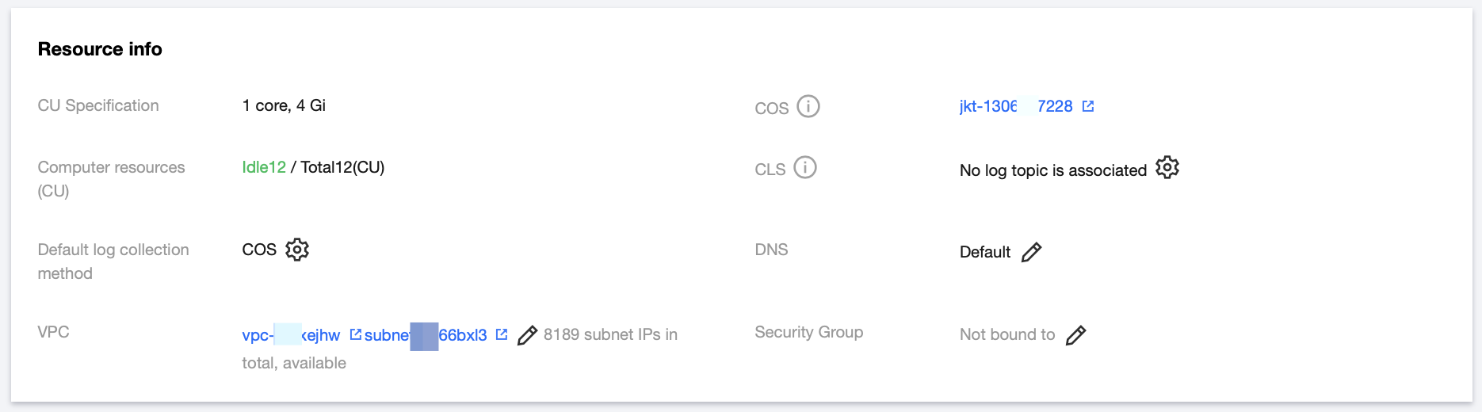This screenshot has height=412, width=1482.
Task: Open the subnet external link icon
Action: point(501,335)
